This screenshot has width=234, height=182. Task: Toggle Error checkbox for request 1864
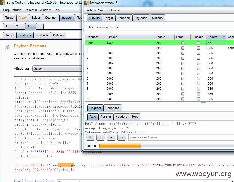(183, 43)
